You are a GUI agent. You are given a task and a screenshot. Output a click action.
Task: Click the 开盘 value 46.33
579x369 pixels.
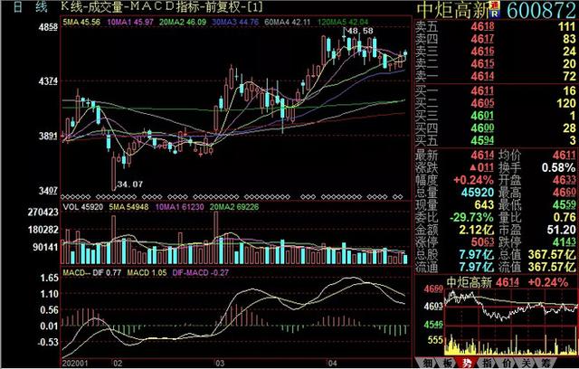click(565, 180)
